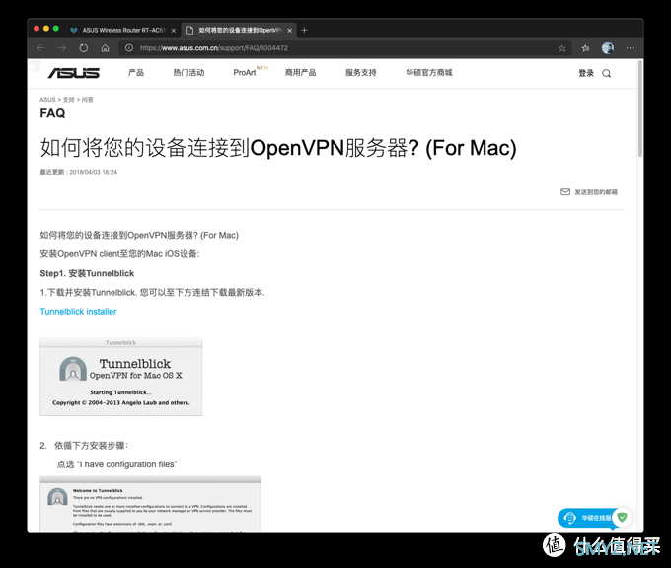Click 发送到您的邮箱 link
Viewport: 671px width, 568px height.
pyautogui.click(x=596, y=192)
